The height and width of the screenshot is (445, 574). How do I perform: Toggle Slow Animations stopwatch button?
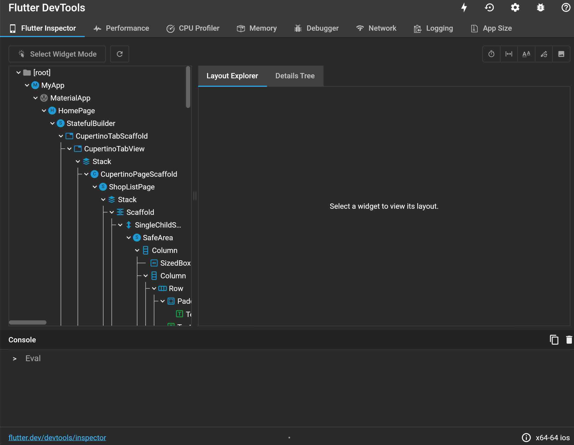tap(491, 54)
